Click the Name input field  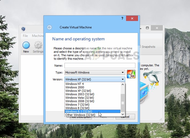click(x=100, y=66)
